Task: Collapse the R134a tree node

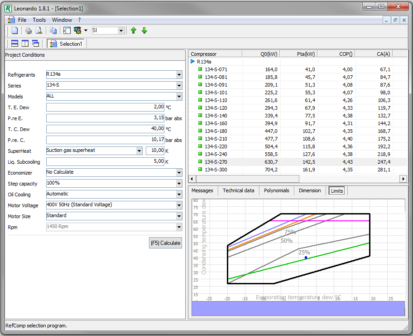Action: (192, 62)
